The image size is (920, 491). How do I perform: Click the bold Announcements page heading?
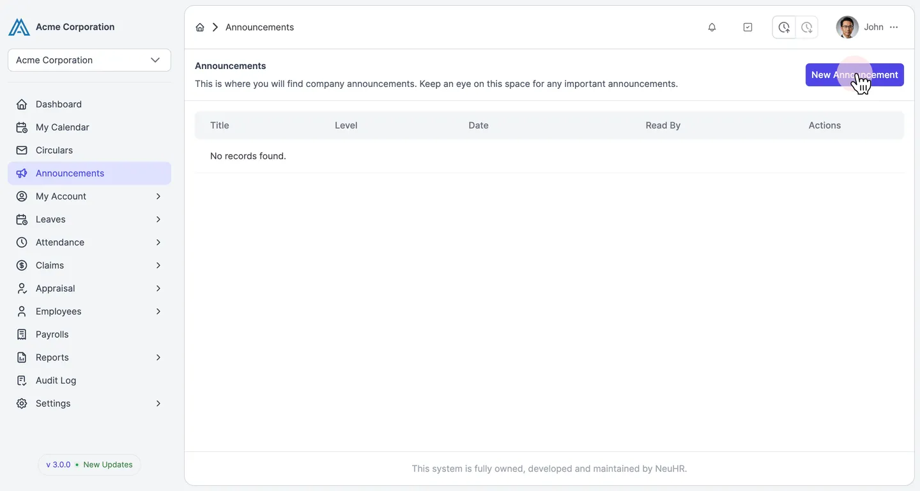tap(230, 66)
